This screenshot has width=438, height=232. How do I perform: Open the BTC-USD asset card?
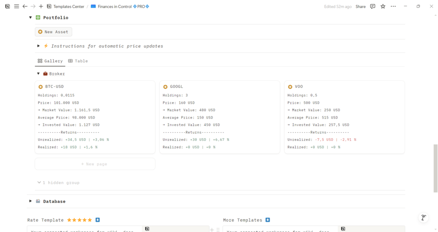coord(95,117)
